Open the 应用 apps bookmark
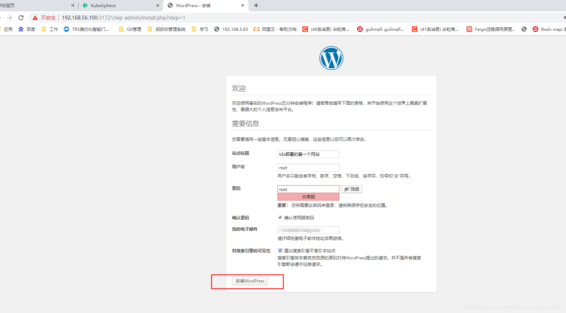The image size is (566, 313). [x=6, y=29]
